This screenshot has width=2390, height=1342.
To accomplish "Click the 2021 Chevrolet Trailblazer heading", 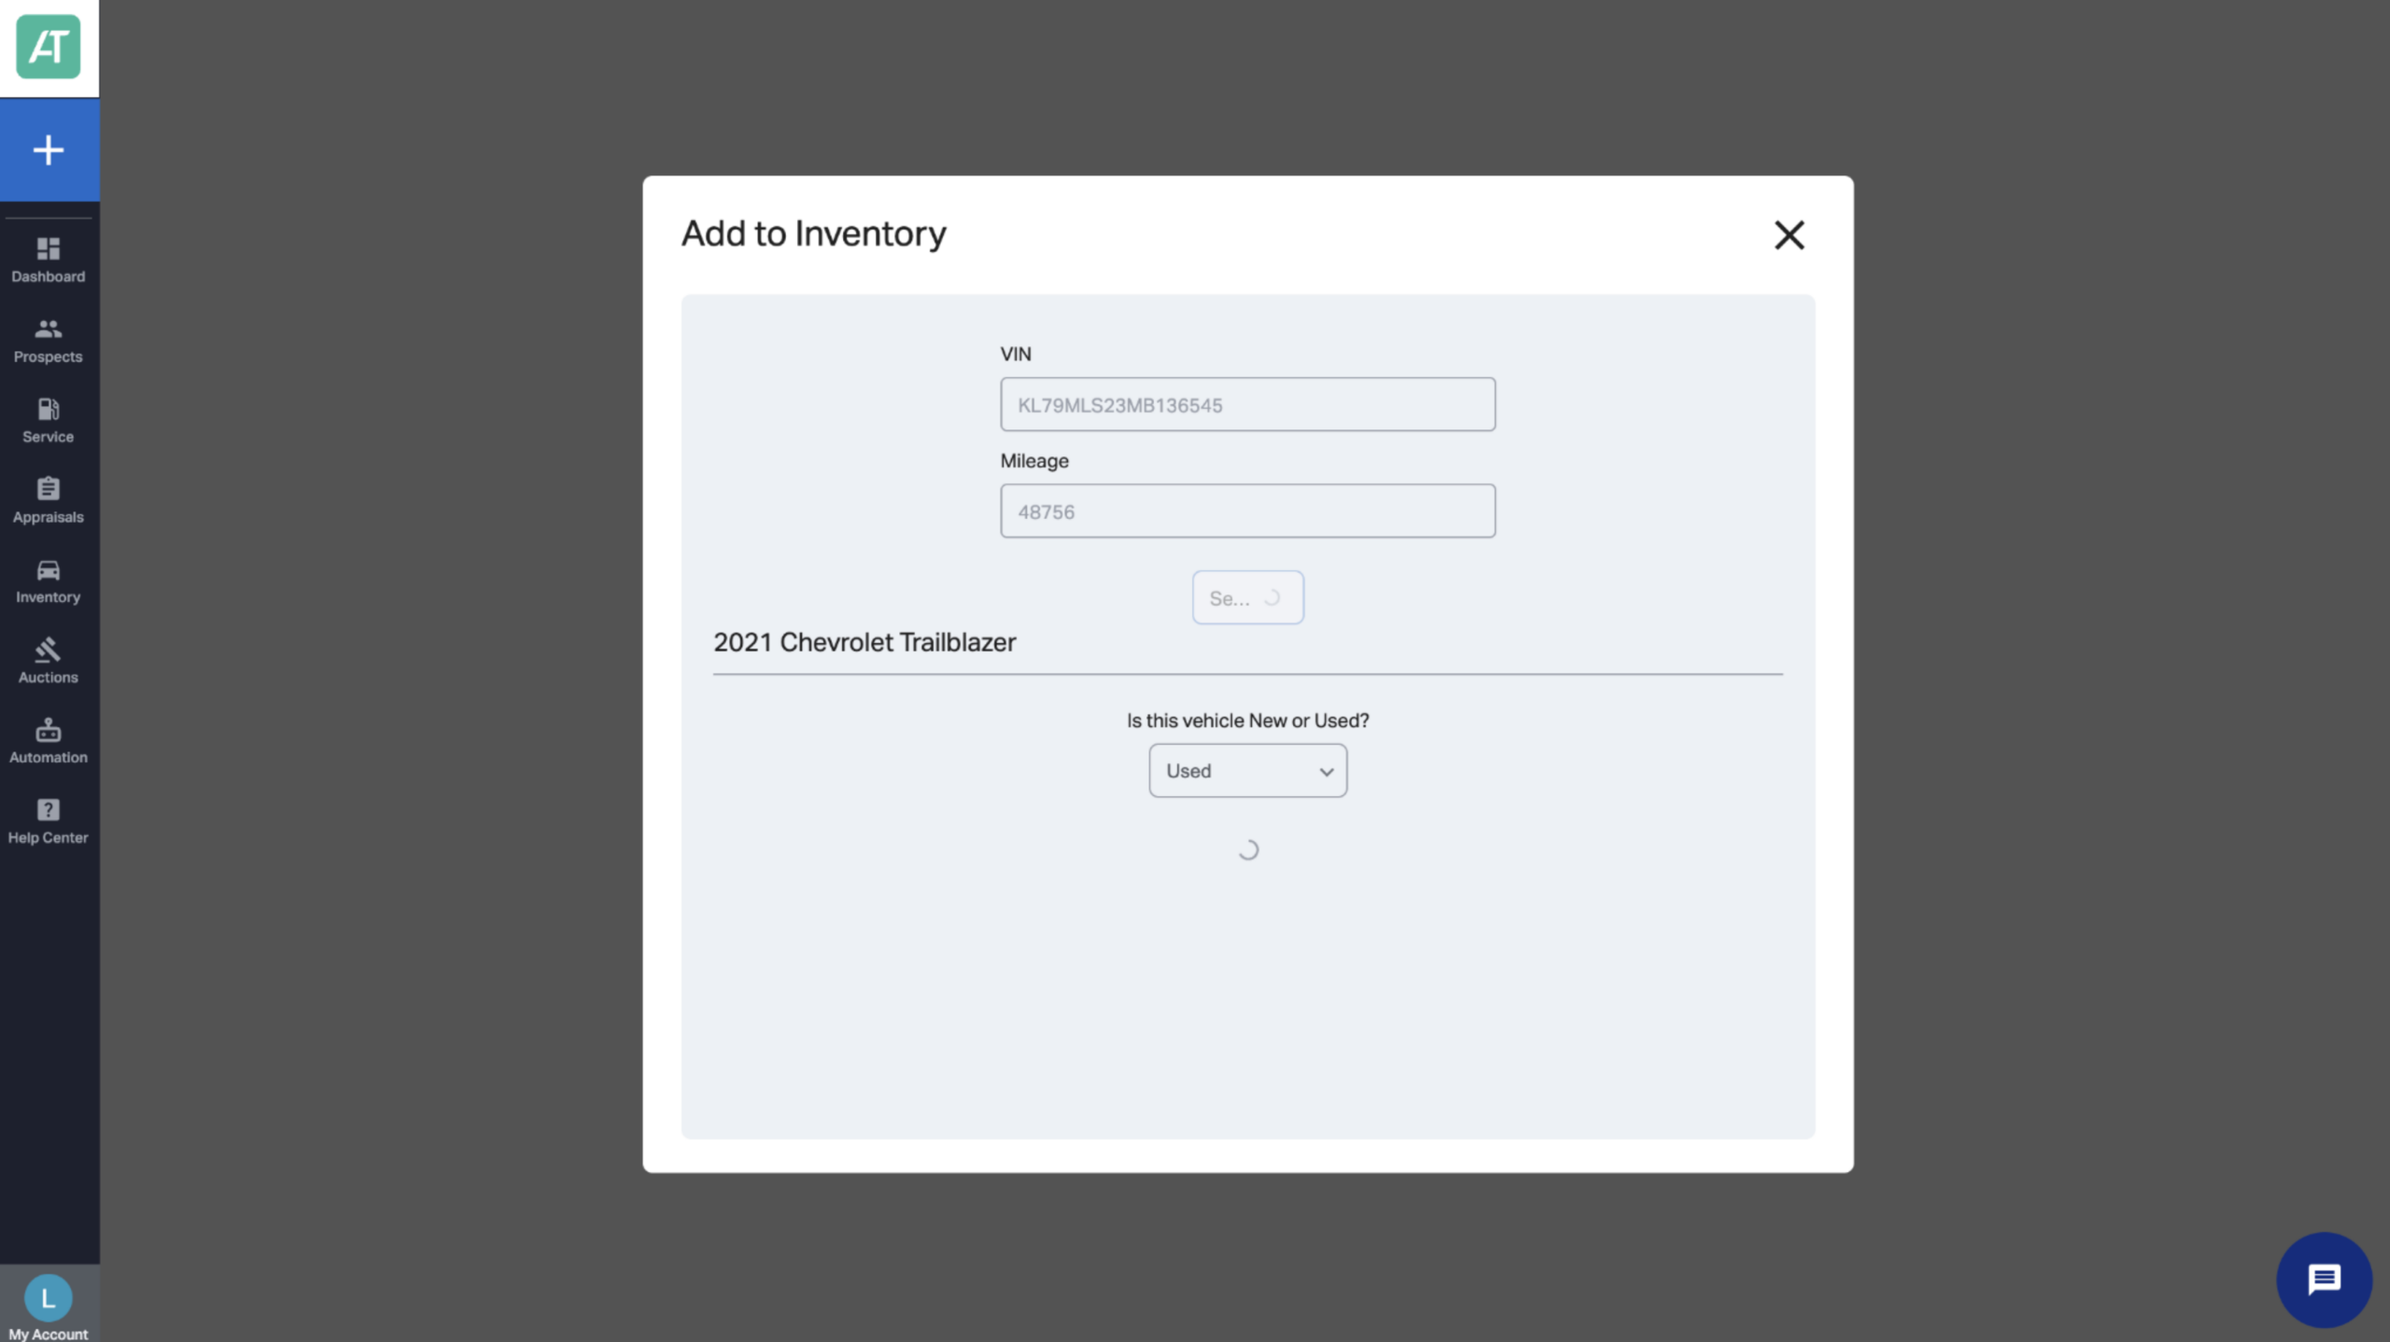I will coord(865,642).
